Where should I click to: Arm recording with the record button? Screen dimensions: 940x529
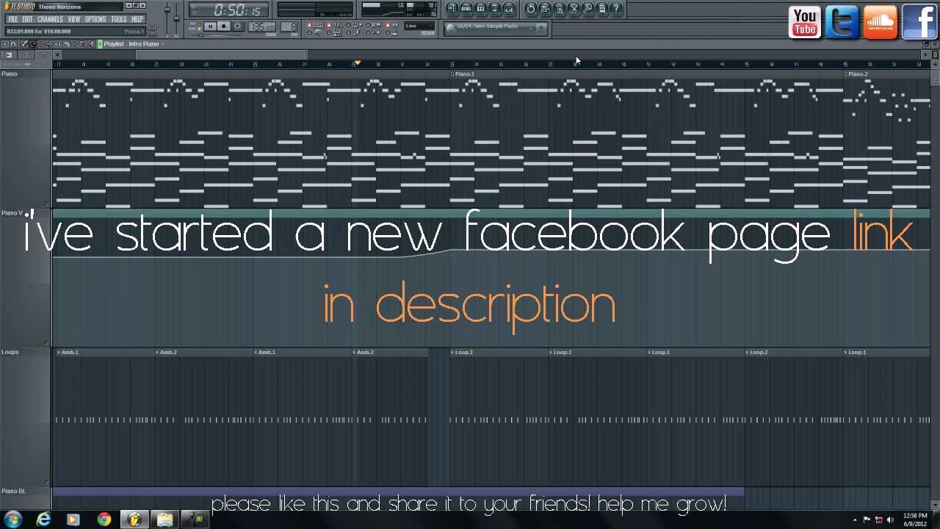coord(238,26)
